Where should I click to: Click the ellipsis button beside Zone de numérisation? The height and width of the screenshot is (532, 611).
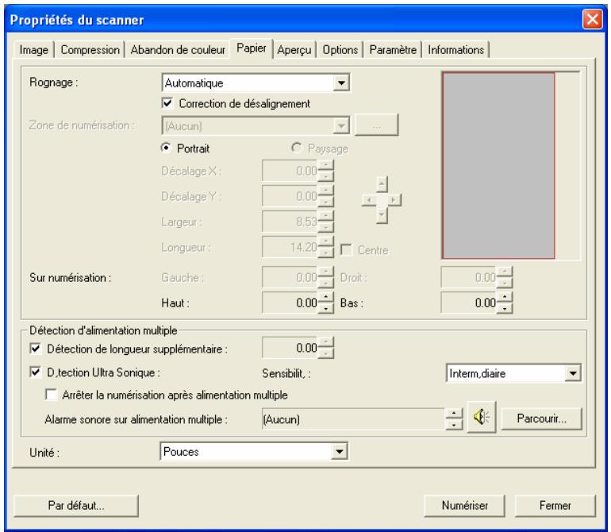point(376,125)
